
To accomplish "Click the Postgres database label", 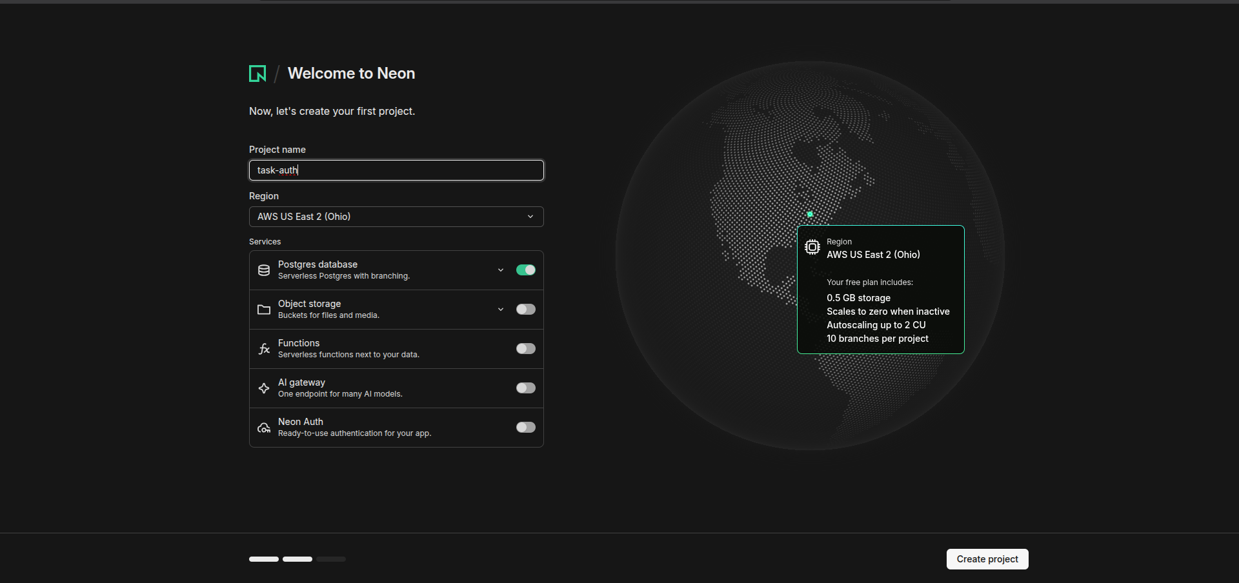I will pos(317,264).
